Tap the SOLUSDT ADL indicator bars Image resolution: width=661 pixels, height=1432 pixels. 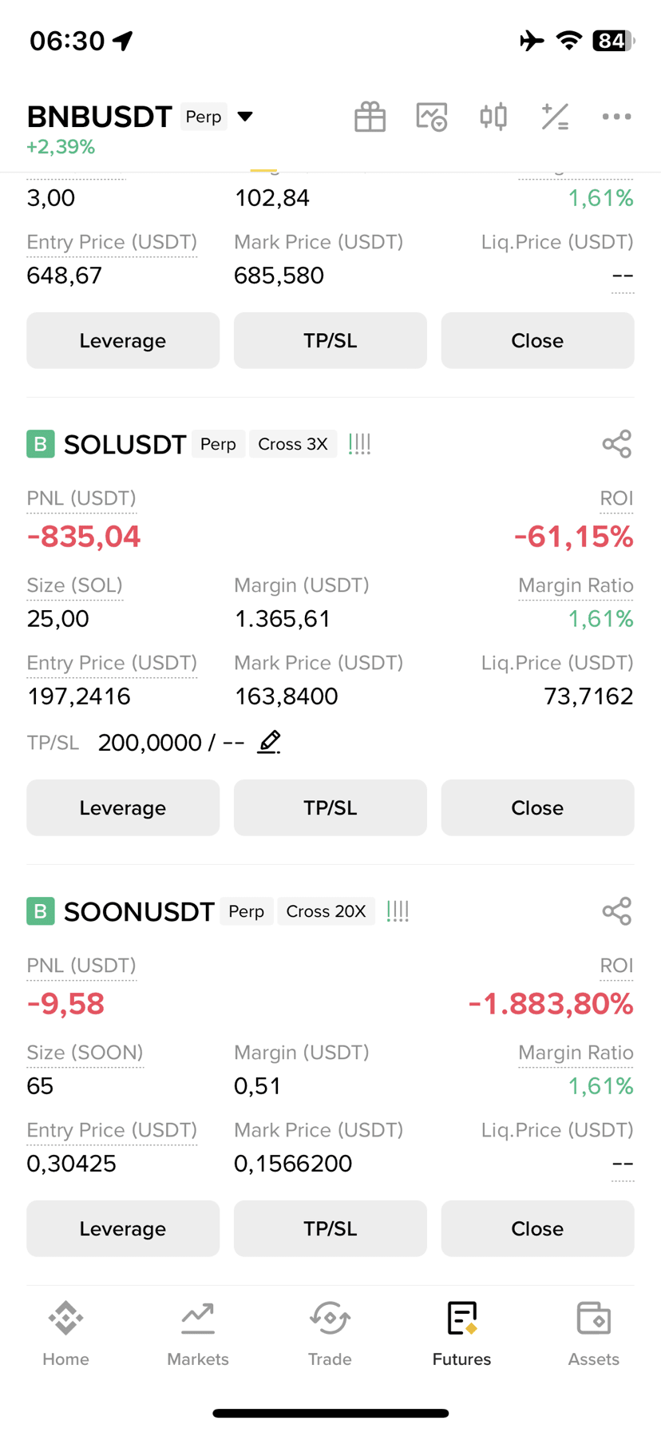[359, 444]
